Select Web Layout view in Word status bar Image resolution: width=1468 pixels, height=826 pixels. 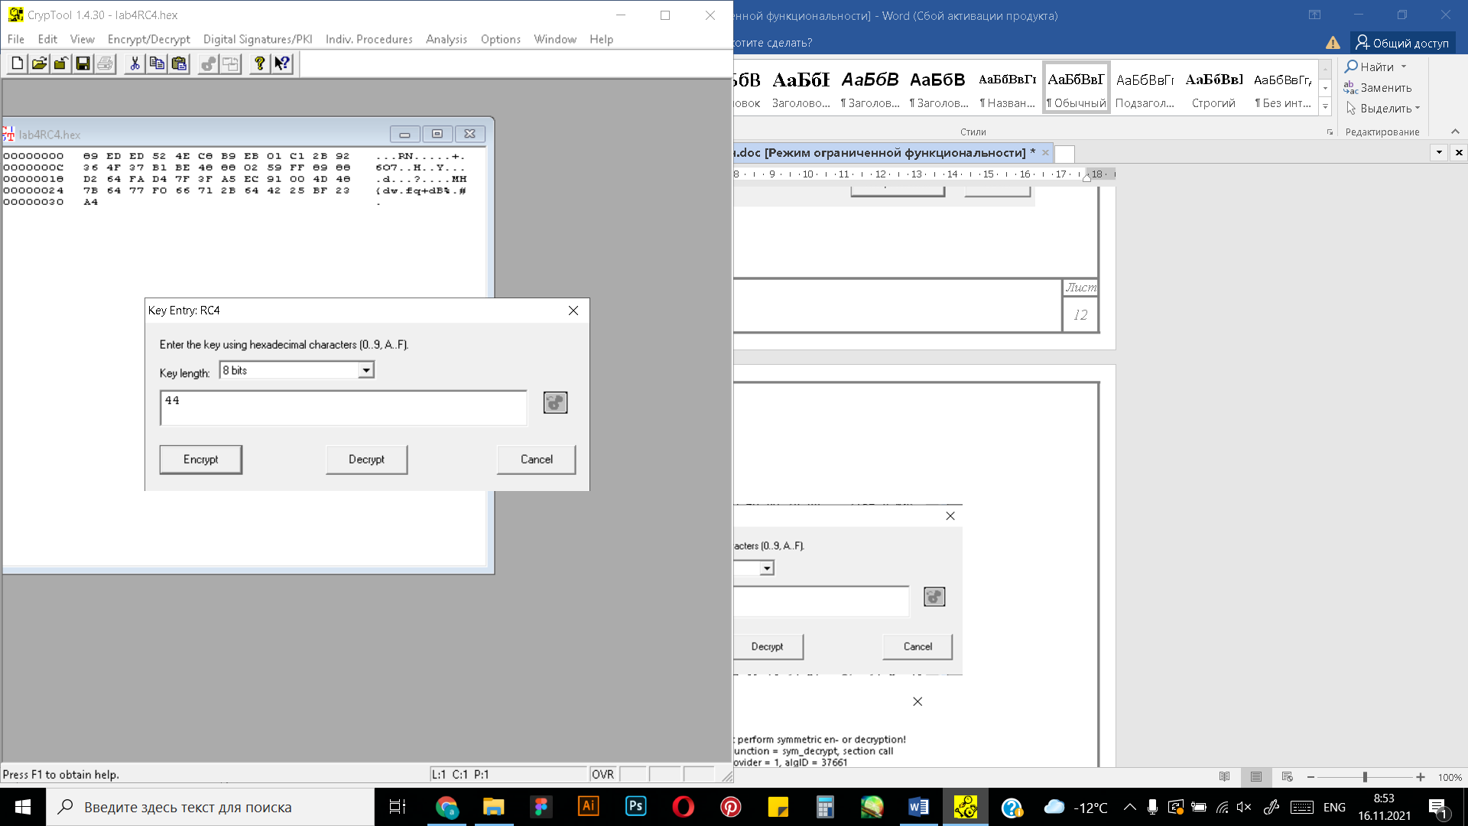tap(1288, 776)
